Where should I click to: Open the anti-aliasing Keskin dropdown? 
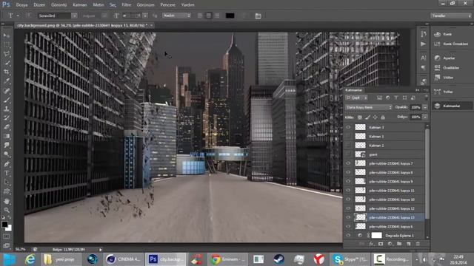click(x=176, y=16)
